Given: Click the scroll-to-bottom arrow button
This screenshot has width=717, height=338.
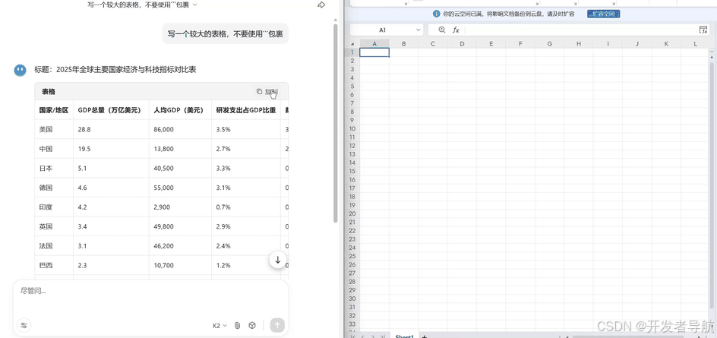Looking at the screenshot, I should click(277, 260).
